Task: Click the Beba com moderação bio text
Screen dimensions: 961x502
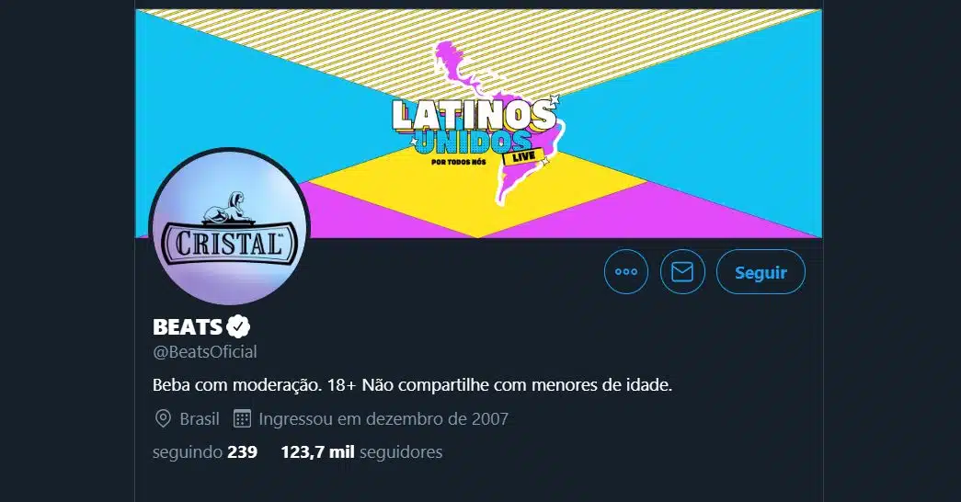Action: pos(413,385)
